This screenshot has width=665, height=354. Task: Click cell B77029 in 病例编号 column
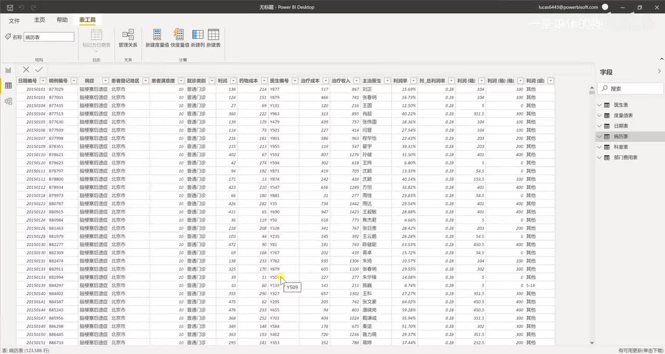(x=56, y=89)
